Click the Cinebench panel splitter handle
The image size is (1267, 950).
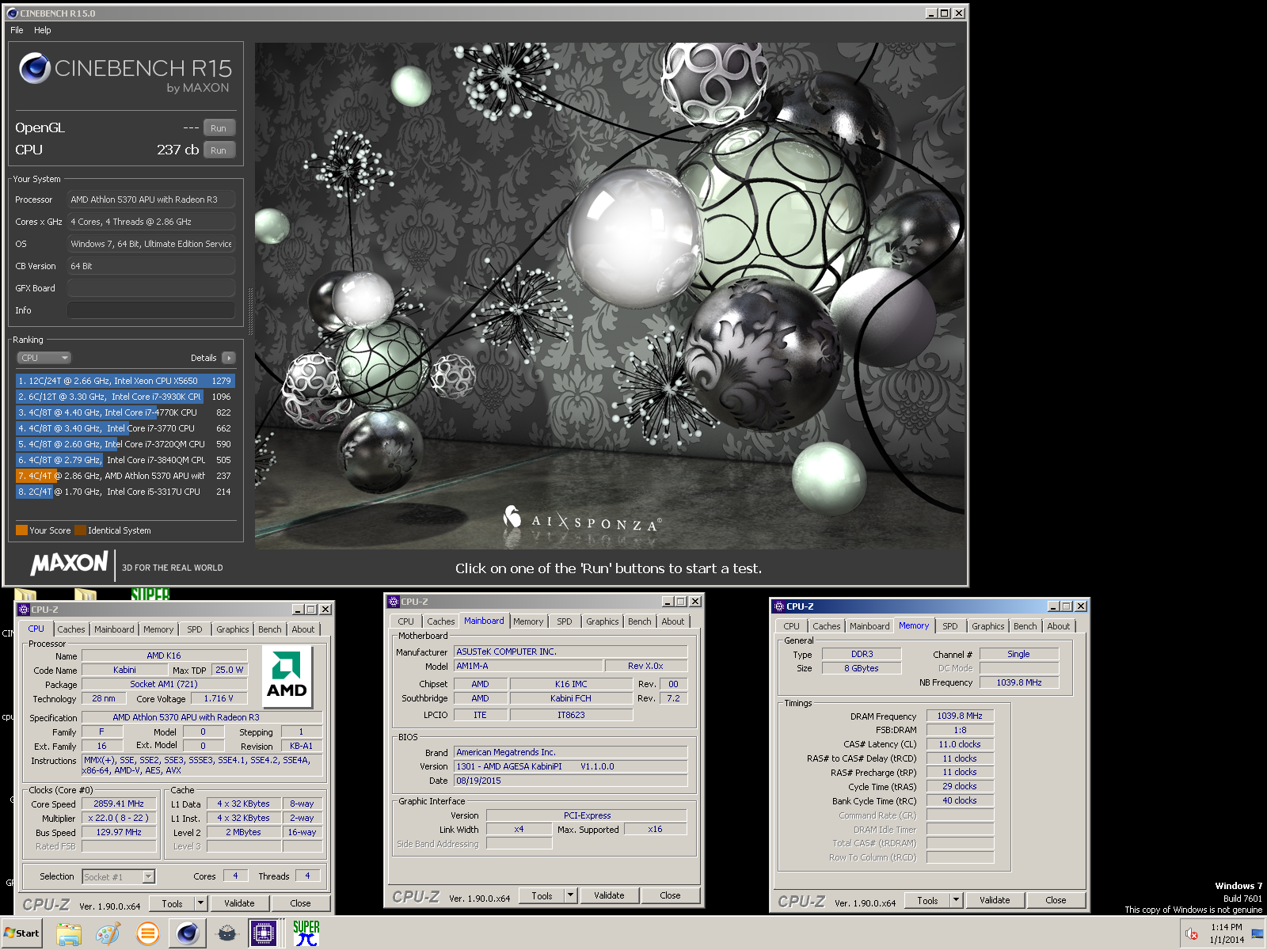pyautogui.click(x=251, y=311)
